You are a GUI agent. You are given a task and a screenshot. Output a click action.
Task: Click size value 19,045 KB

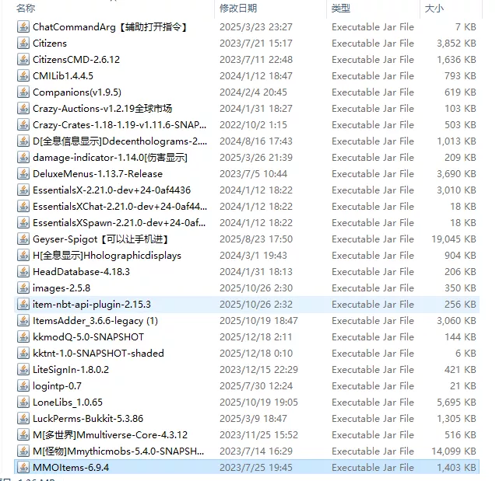454,239
